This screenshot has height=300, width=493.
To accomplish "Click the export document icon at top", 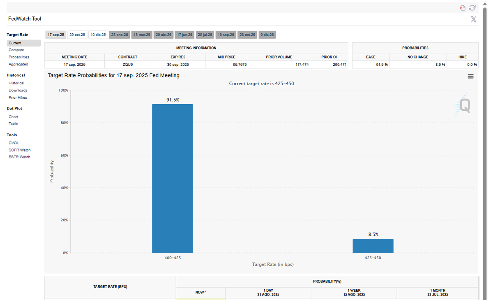I will pyautogui.click(x=463, y=7).
